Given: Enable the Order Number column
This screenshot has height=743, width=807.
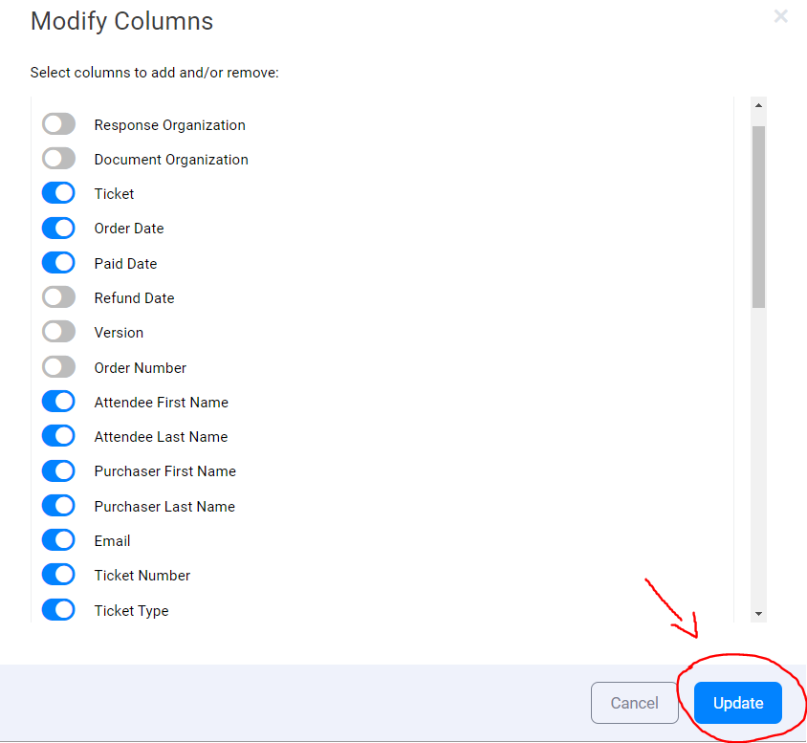Looking at the screenshot, I should pos(58,366).
